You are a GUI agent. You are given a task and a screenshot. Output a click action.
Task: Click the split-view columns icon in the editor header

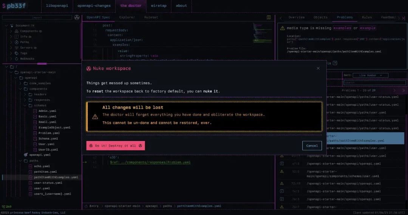tap(269, 17)
